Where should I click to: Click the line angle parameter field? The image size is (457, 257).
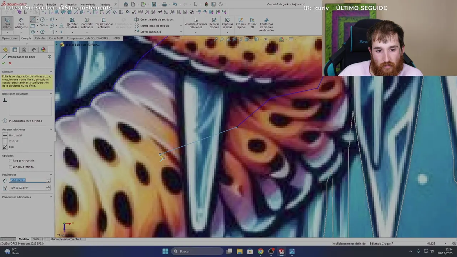click(x=28, y=188)
